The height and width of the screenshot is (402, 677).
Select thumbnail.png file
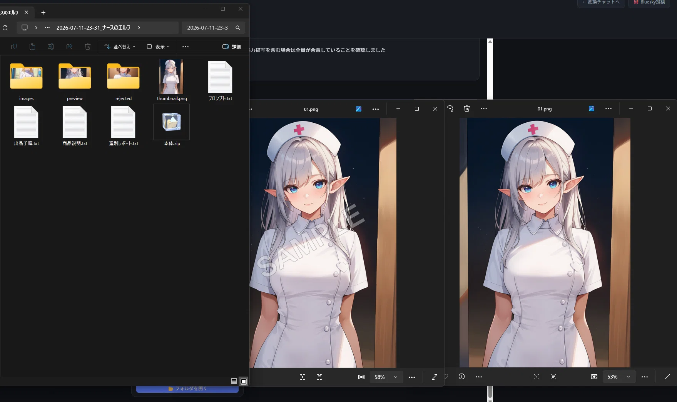point(172,81)
